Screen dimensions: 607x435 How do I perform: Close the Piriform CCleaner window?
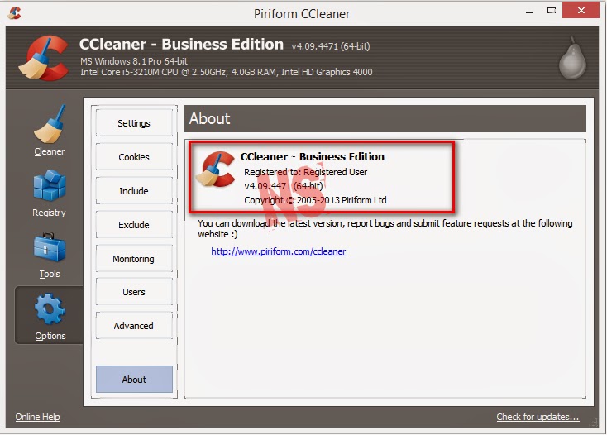pyautogui.click(x=581, y=11)
